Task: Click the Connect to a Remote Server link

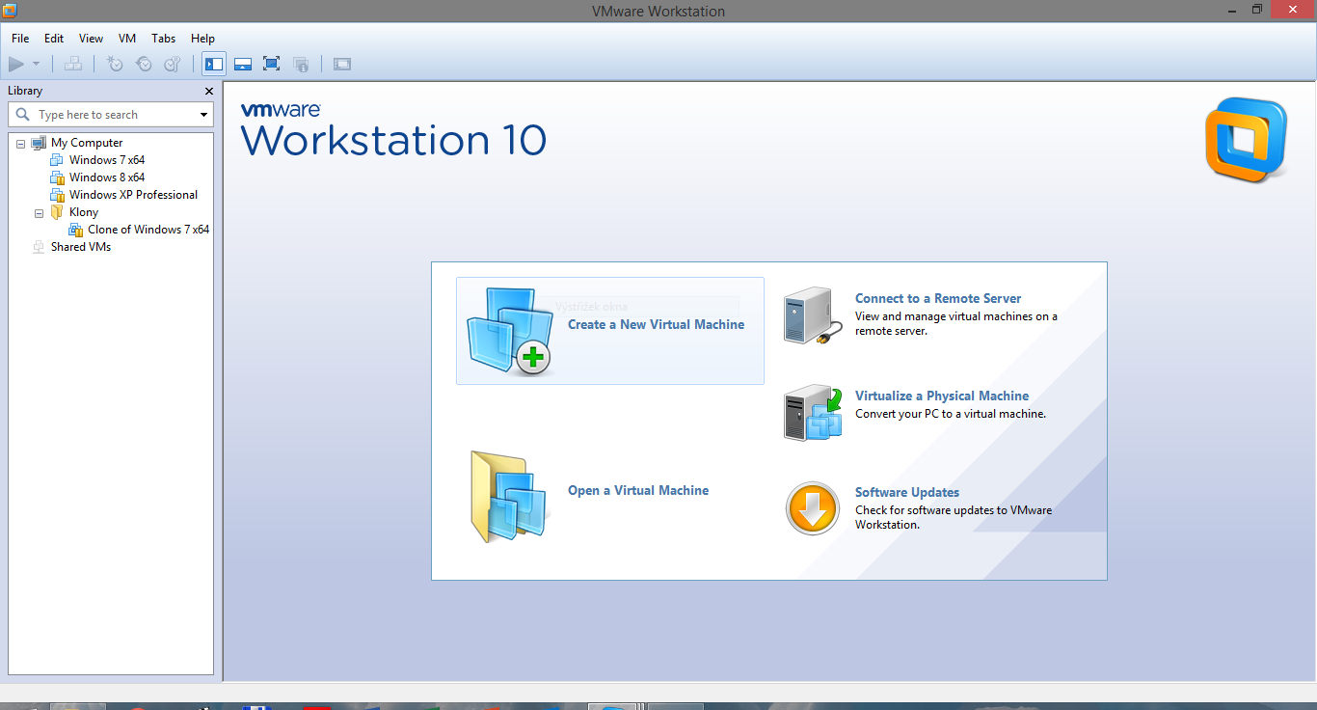Action: coord(937,299)
